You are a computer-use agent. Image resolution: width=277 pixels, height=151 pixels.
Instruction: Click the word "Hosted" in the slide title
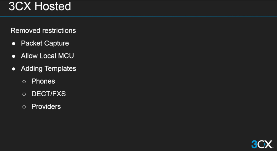pos(53,6)
